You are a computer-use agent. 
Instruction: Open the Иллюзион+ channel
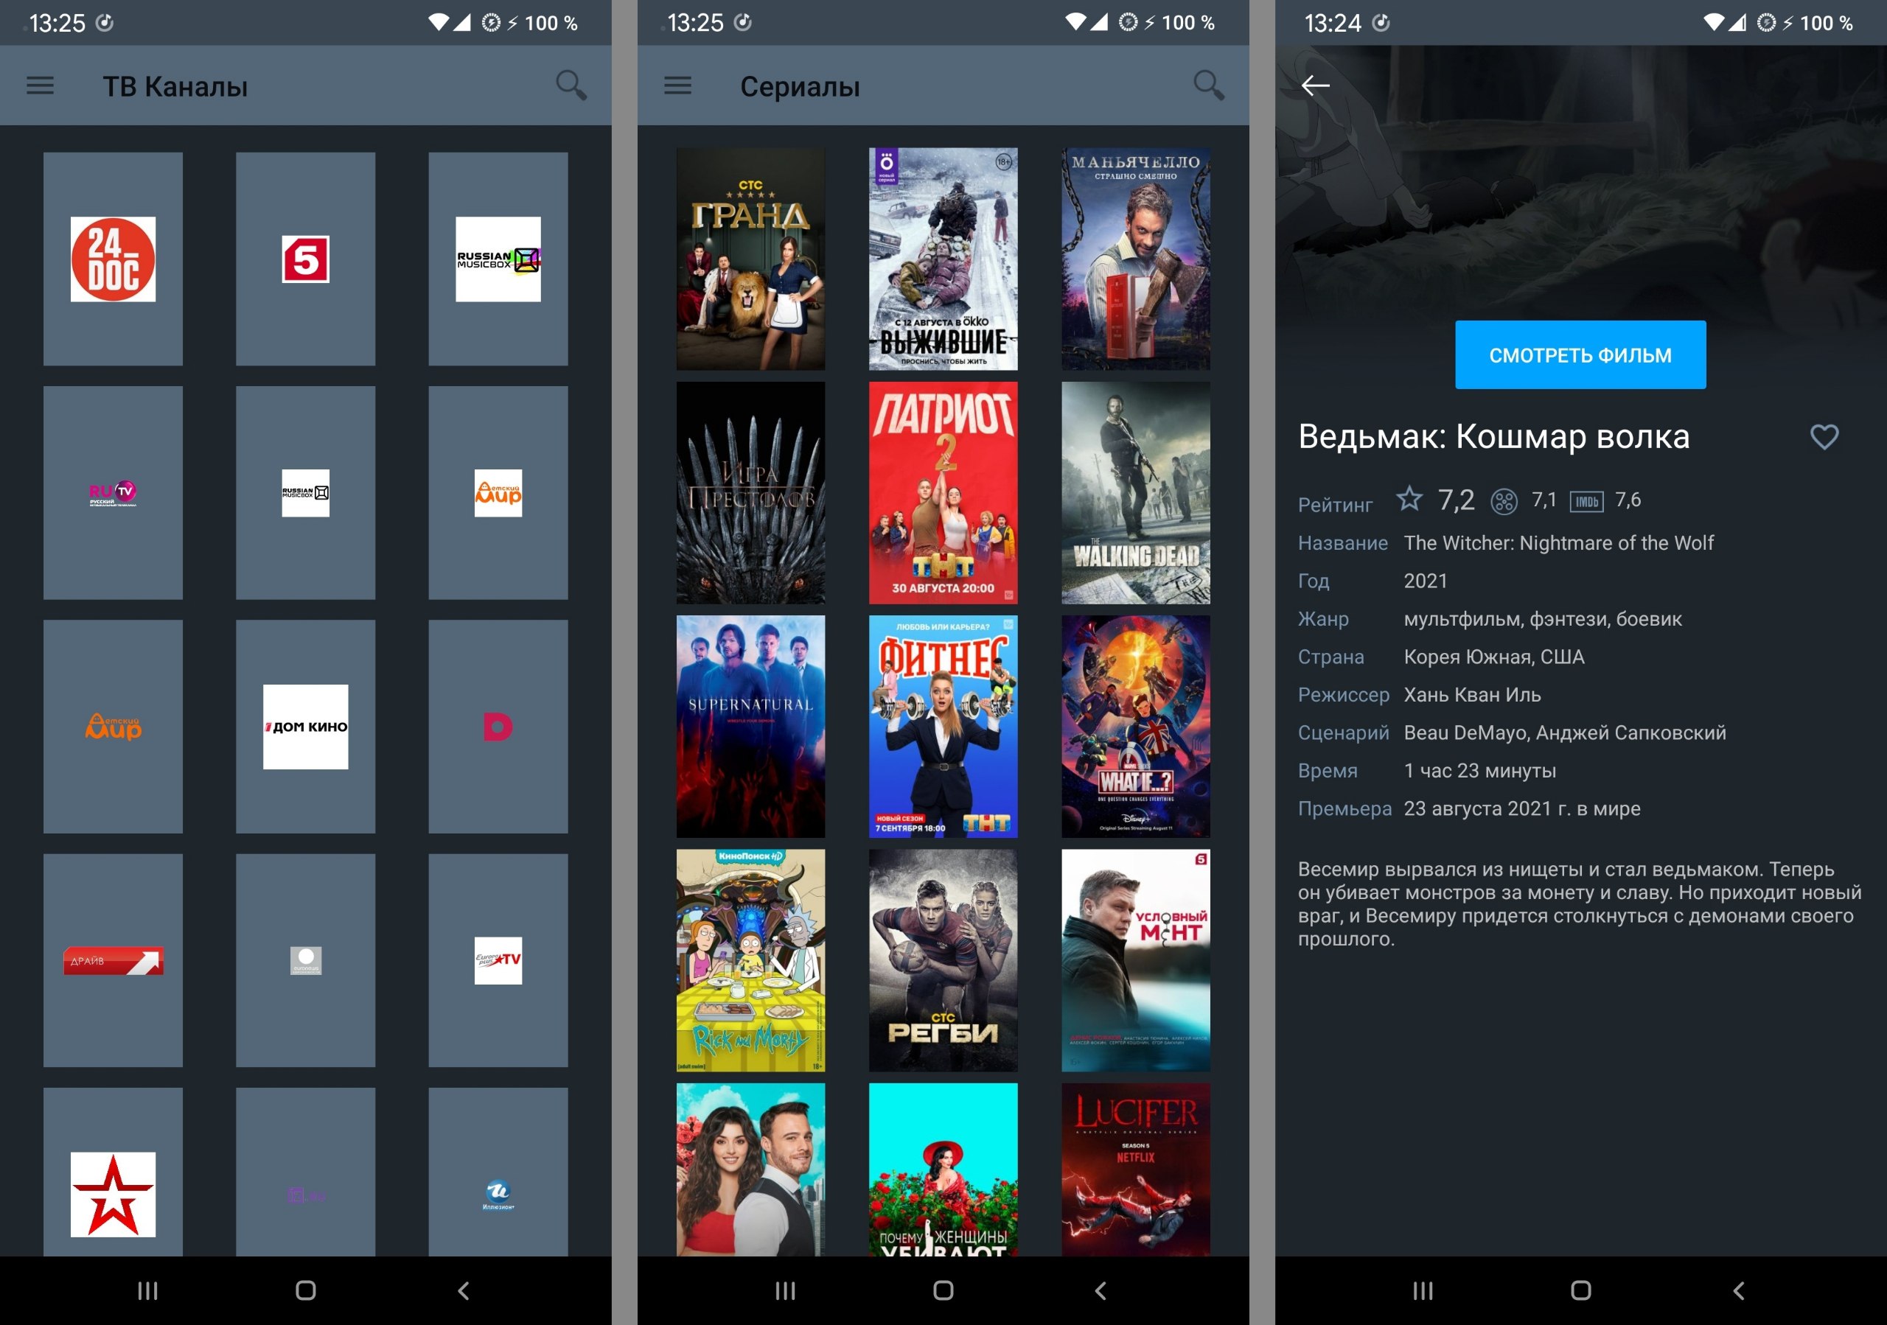498,1172
